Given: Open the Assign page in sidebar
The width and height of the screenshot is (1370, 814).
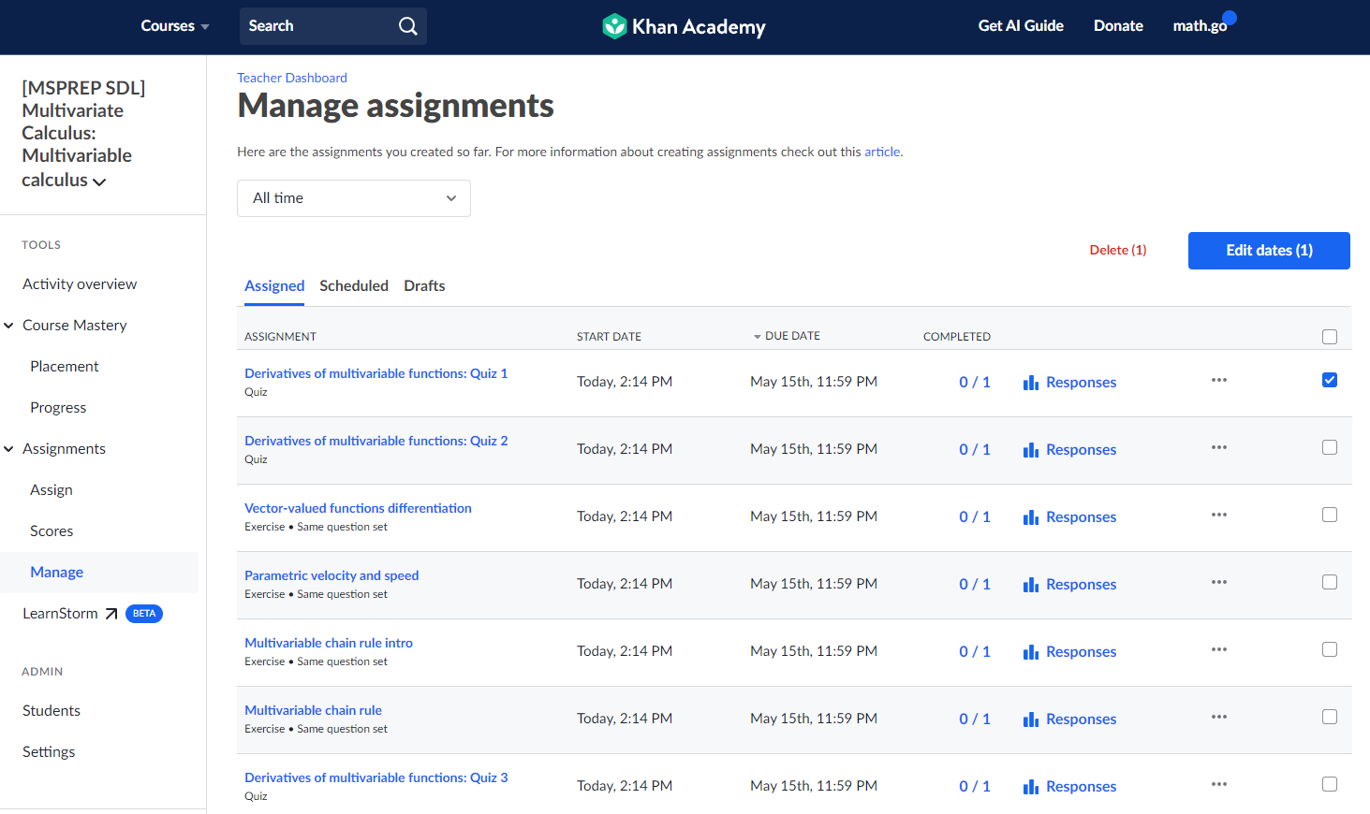Looking at the screenshot, I should (52, 490).
